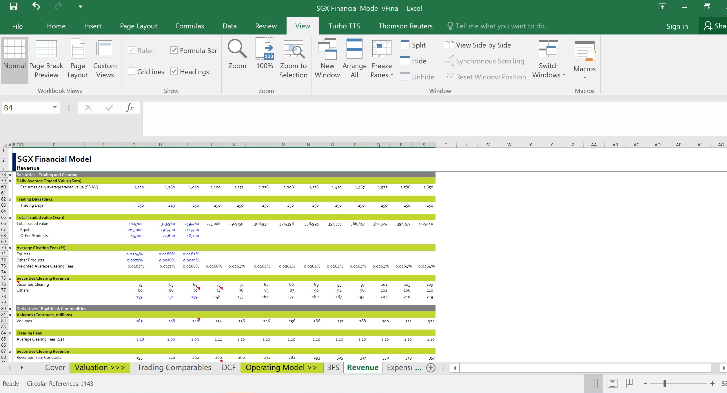The height and width of the screenshot is (393, 727).
Task: Open Customize Quick Access Toolbar dropdown
Action: [x=80, y=6]
